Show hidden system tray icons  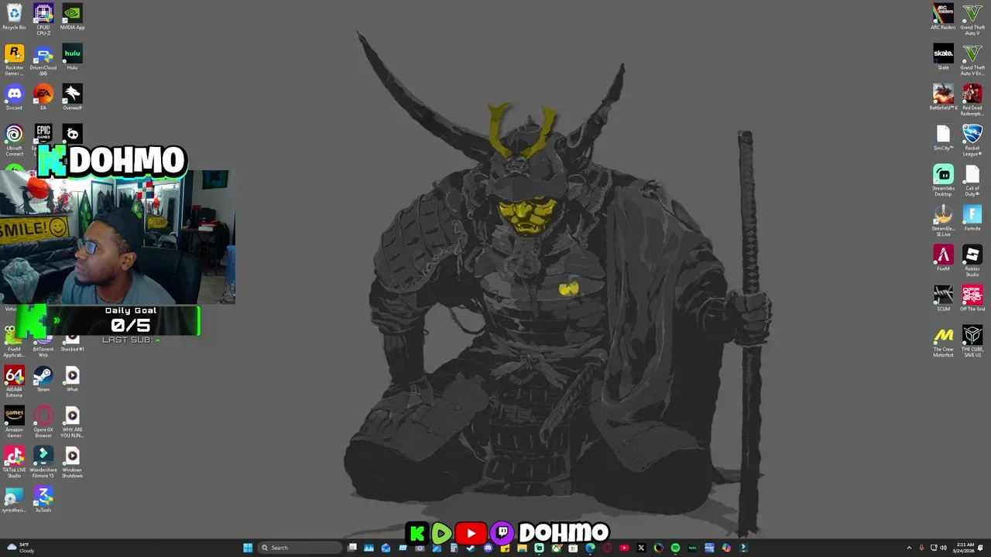[910, 548]
